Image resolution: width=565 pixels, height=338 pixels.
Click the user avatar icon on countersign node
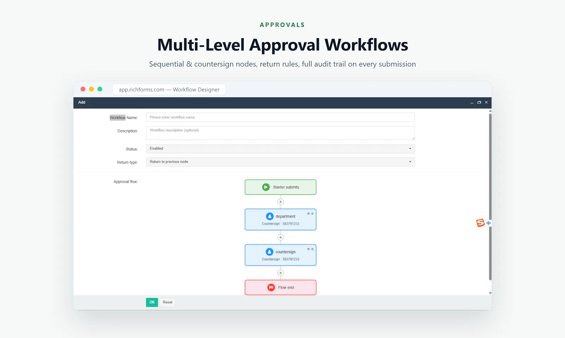269,252
